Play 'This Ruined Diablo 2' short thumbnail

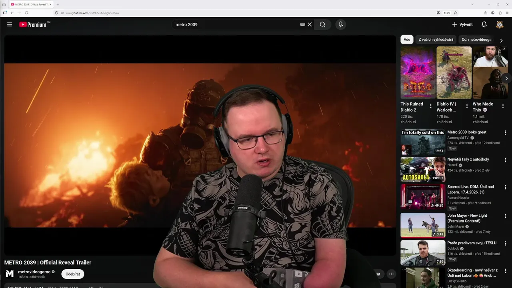pyautogui.click(x=418, y=72)
